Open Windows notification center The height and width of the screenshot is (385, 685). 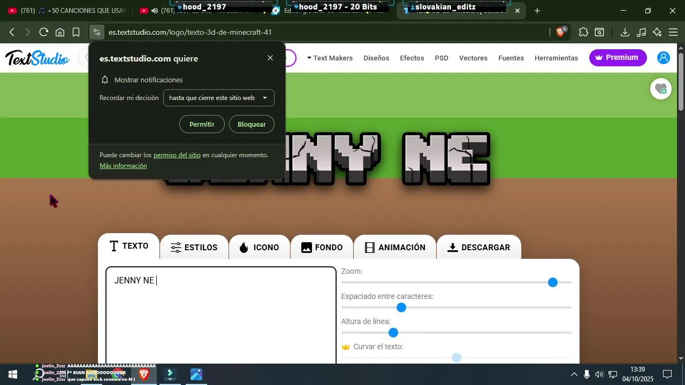point(667,374)
